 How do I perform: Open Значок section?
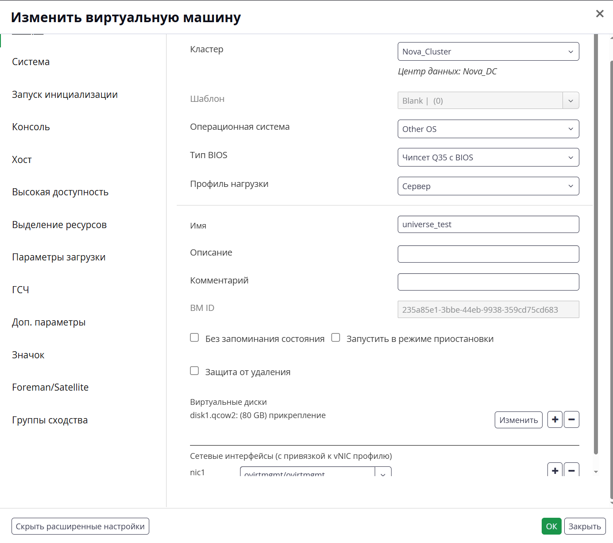pos(28,355)
